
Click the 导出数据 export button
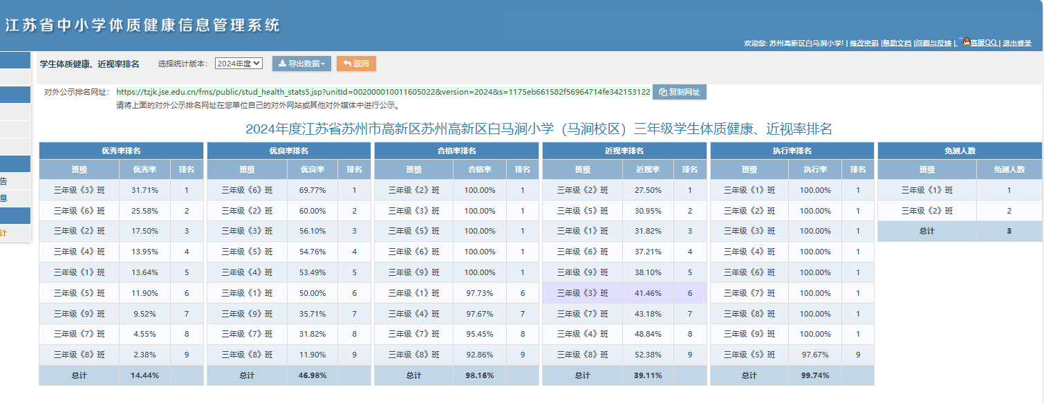pyautogui.click(x=301, y=64)
